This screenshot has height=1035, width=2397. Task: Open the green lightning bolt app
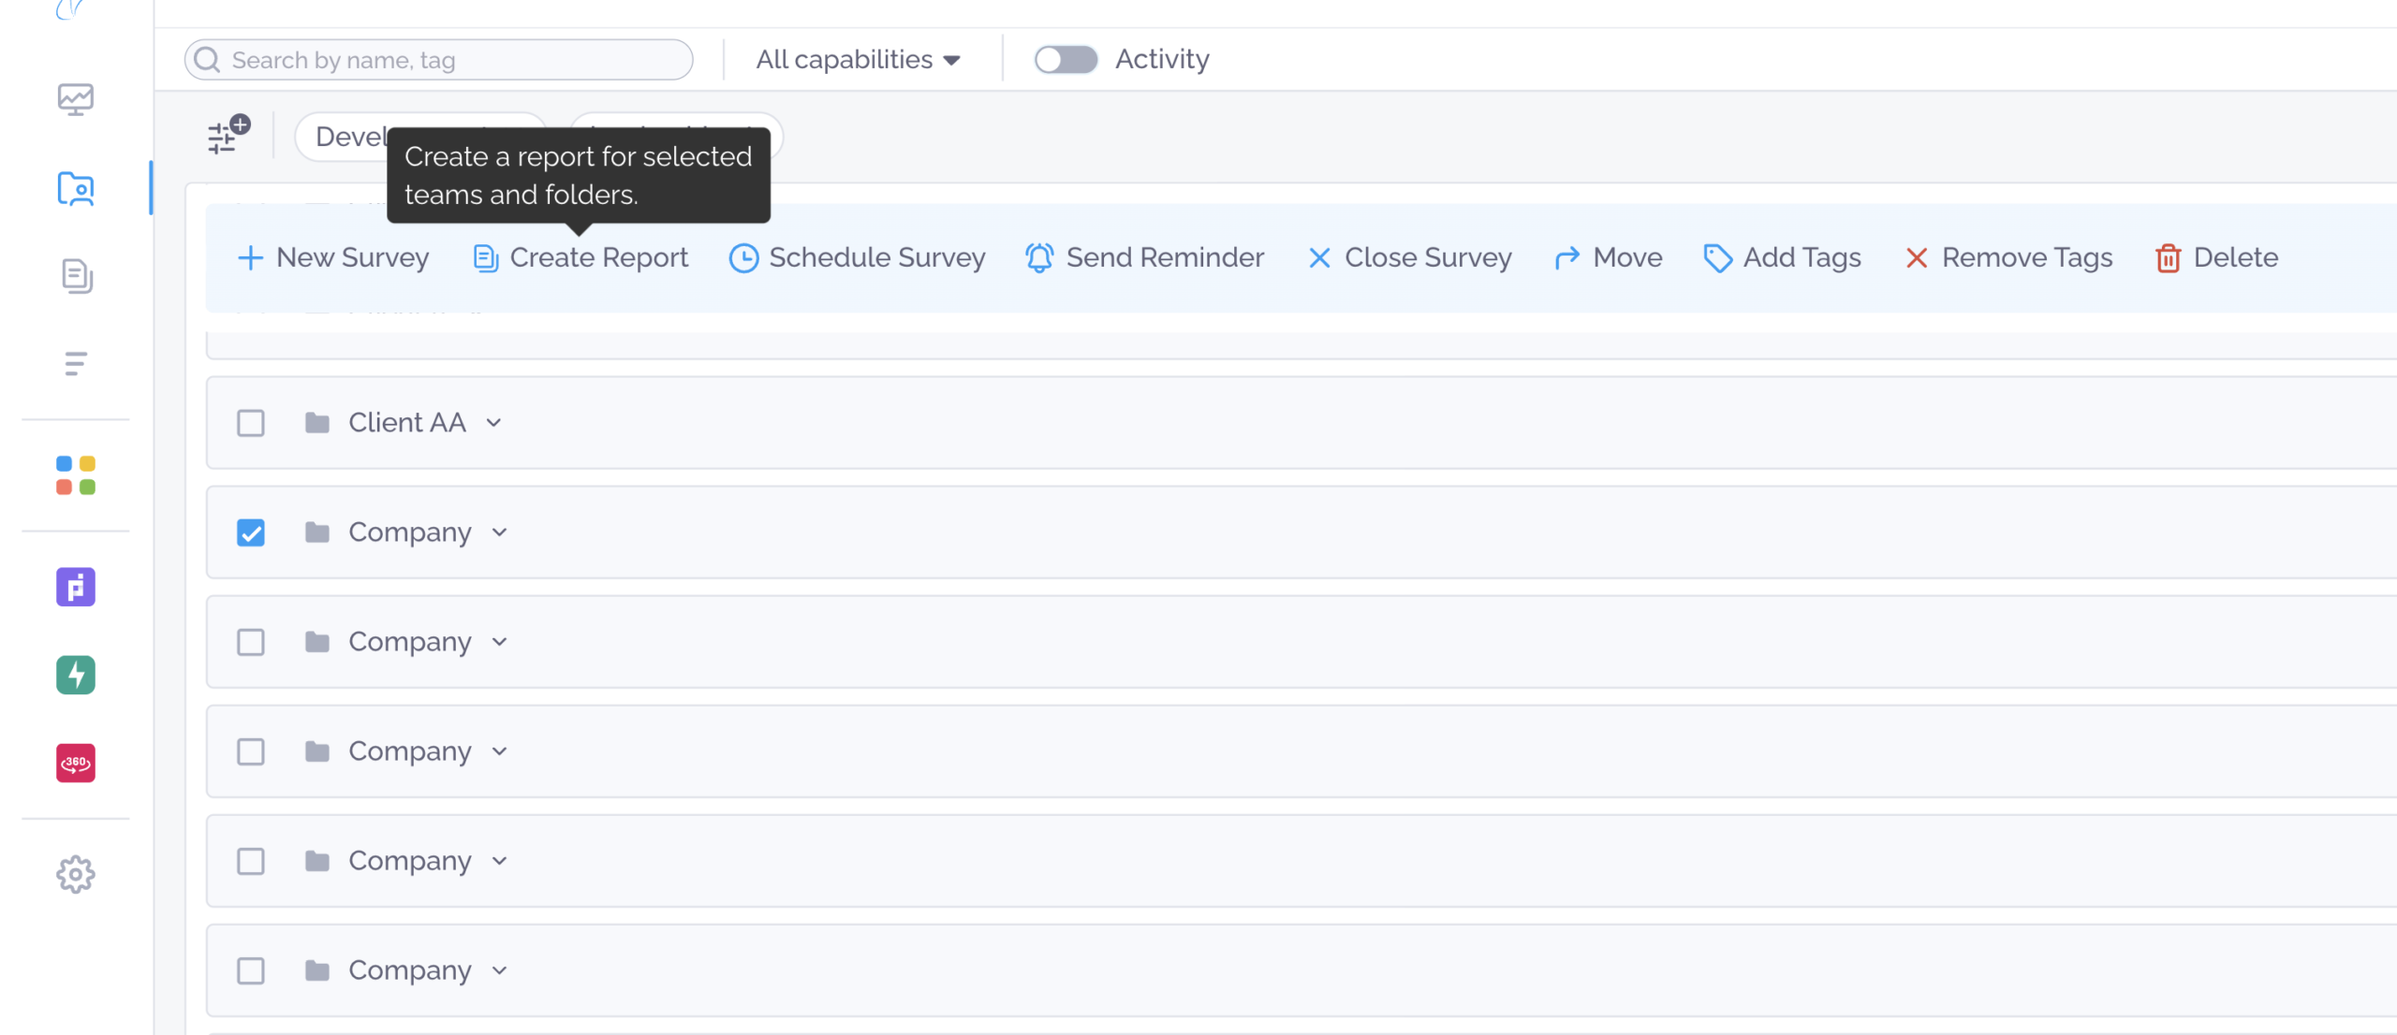click(x=75, y=675)
